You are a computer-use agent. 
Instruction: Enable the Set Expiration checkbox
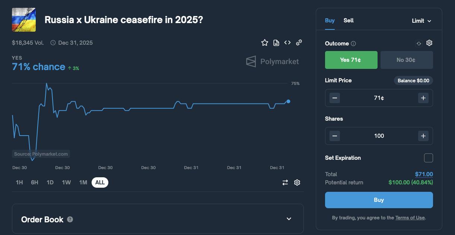click(429, 158)
